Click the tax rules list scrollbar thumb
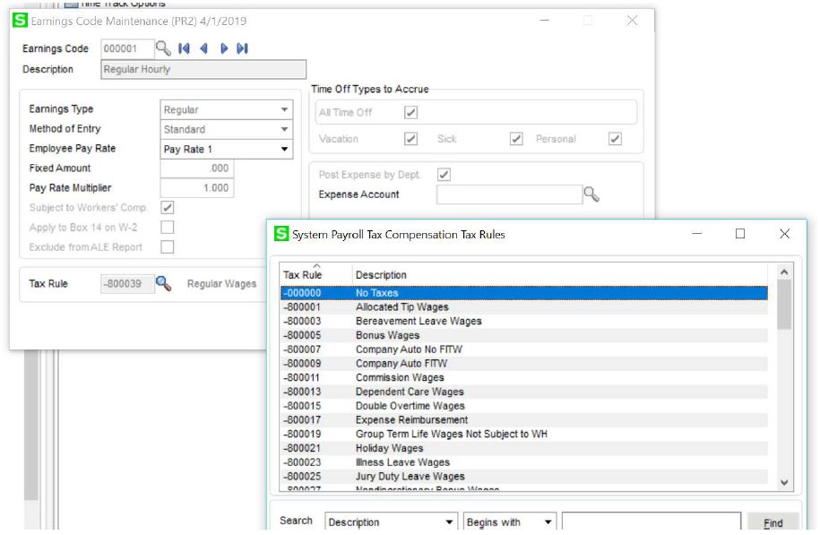Screen dimensions: 820x535 pos(784,305)
